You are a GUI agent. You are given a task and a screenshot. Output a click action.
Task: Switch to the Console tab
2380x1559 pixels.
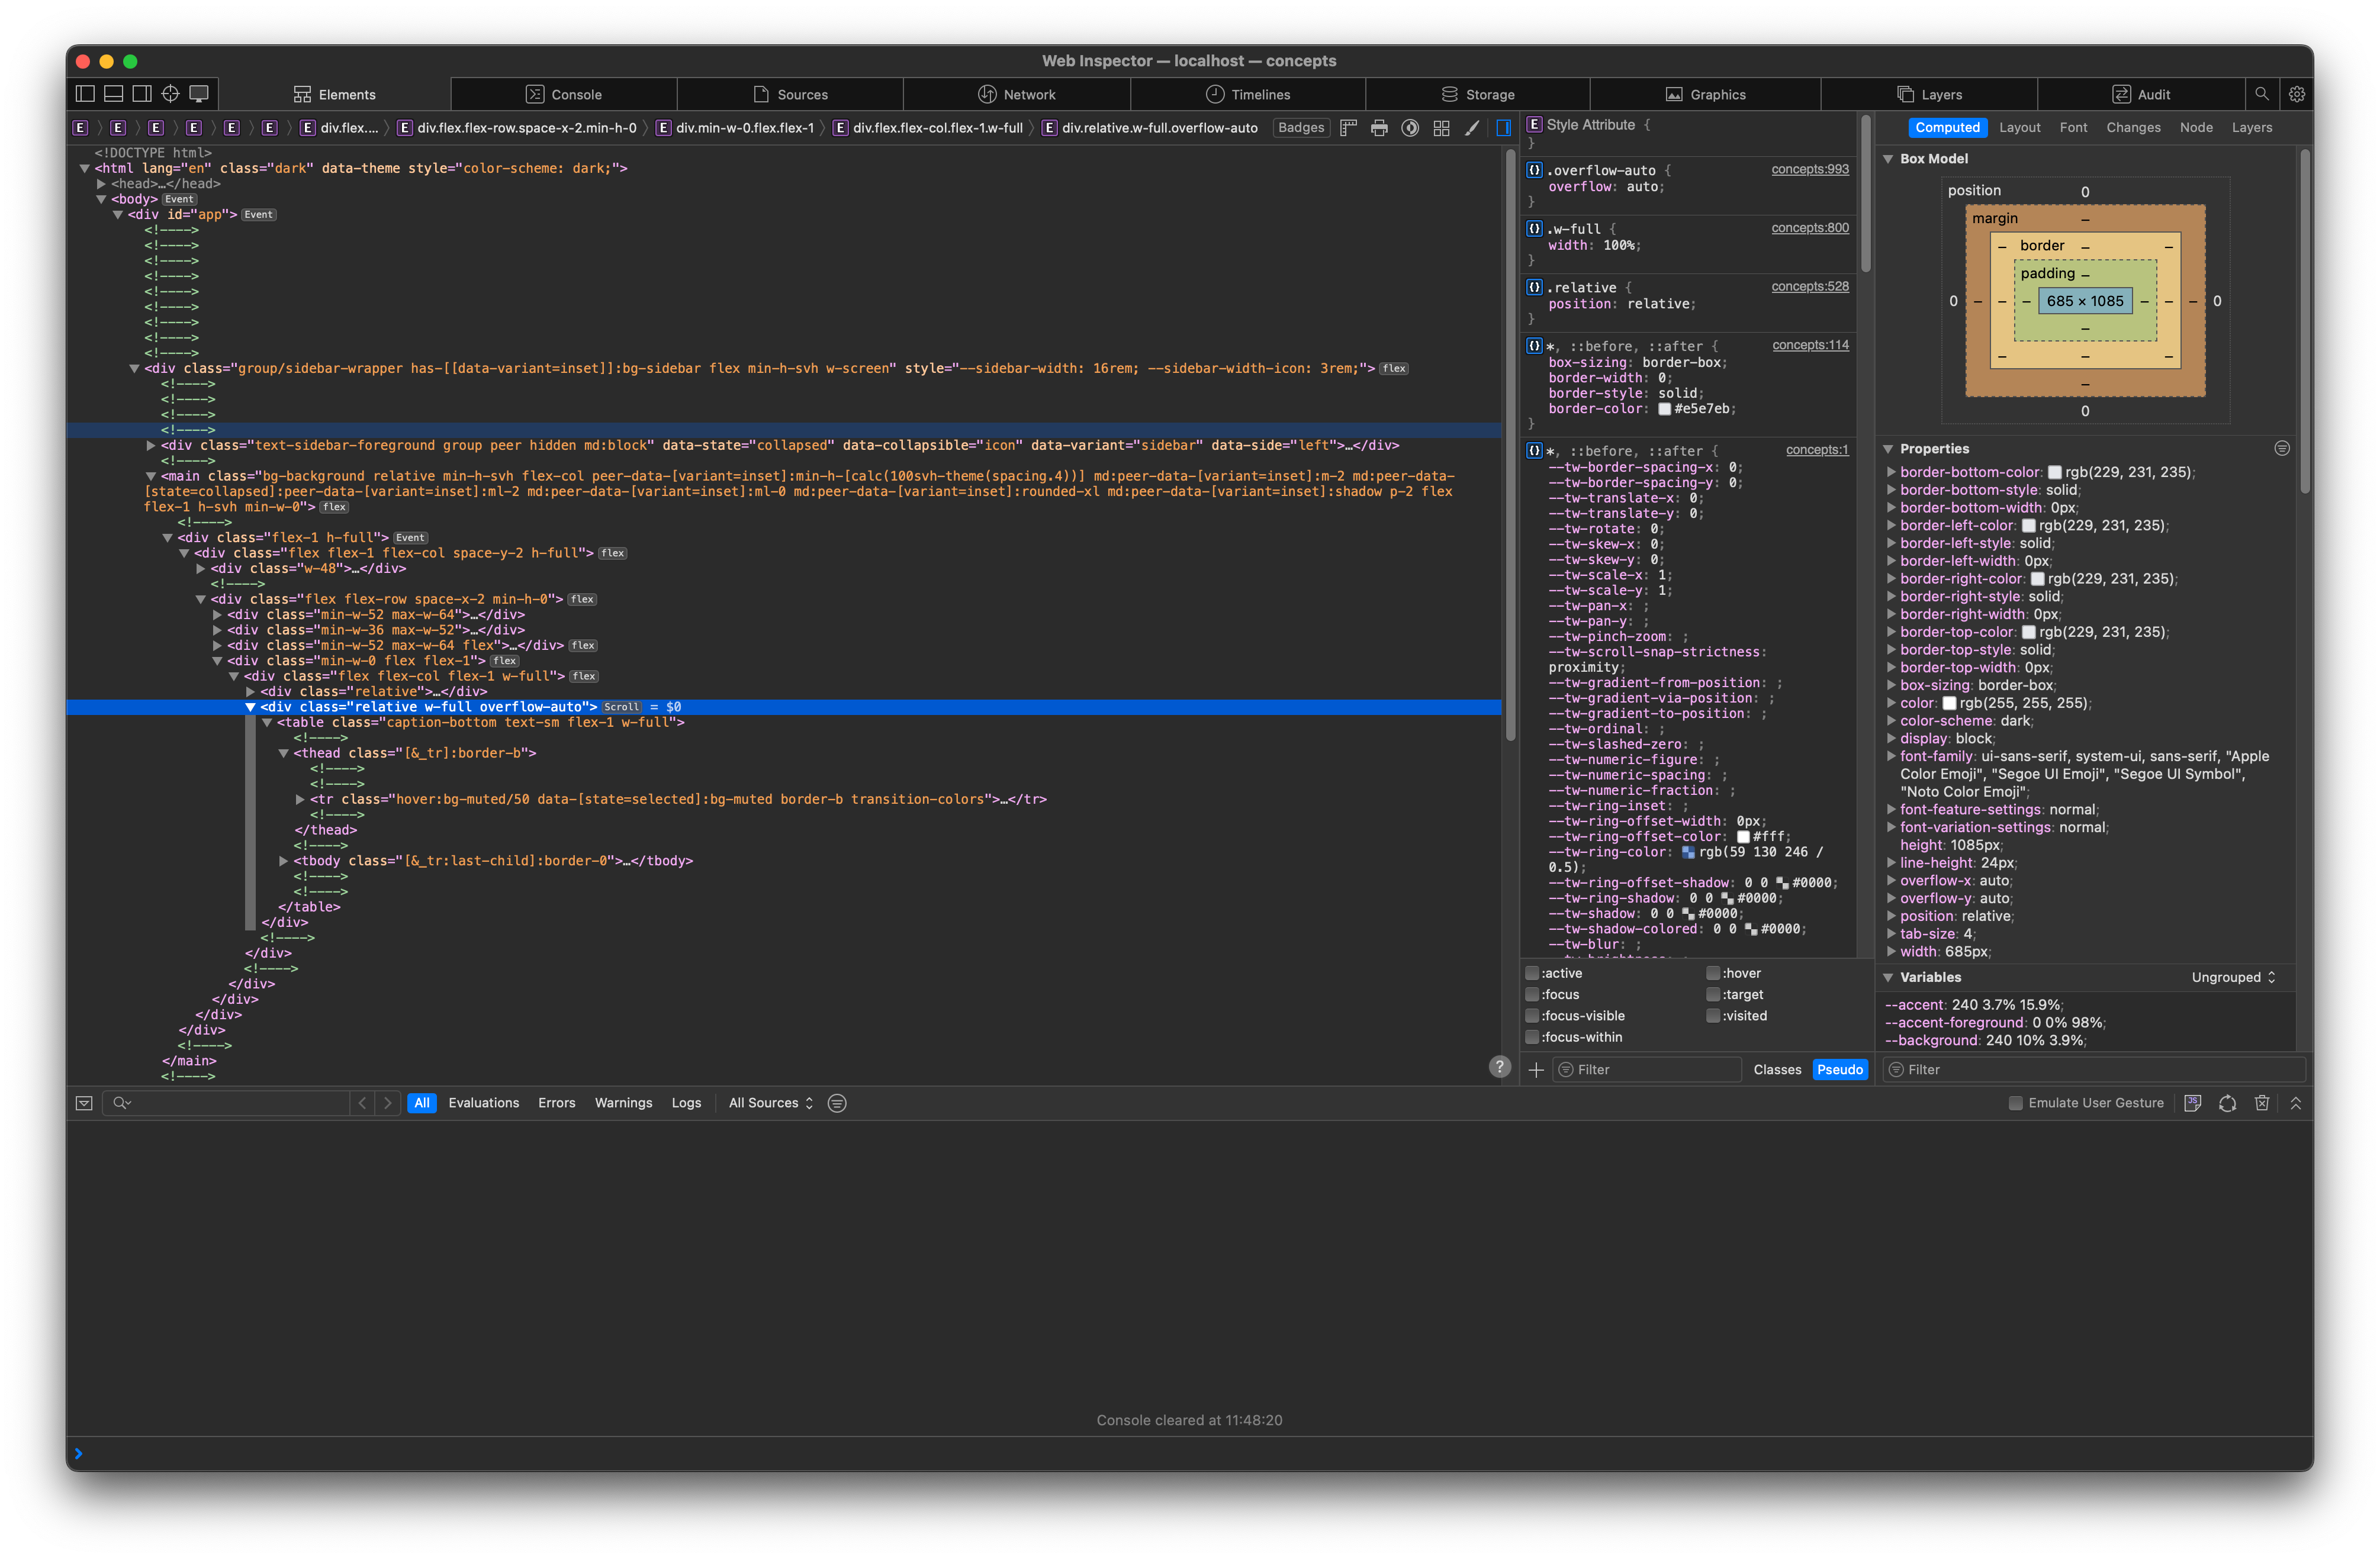(564, 94)
